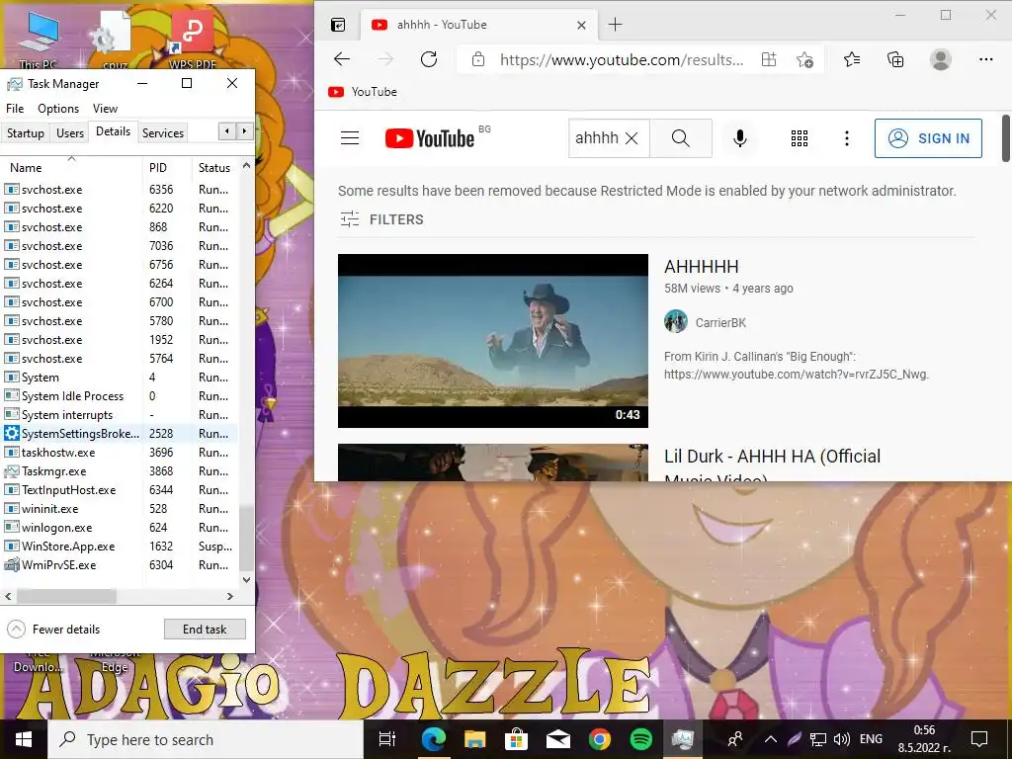Viewport: 1012px width, 759px height.
Task: Open the CarrierBK channel avatar
Action: pyautogui.click(x=676, y=321)
